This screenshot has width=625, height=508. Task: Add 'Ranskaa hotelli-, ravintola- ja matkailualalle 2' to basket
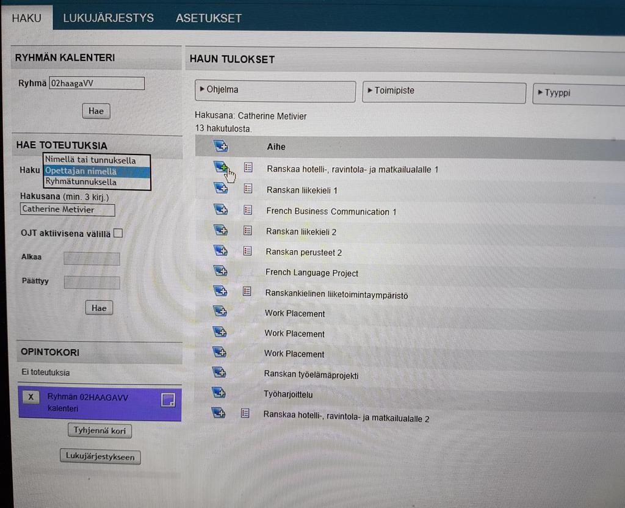tap(218, 413)
